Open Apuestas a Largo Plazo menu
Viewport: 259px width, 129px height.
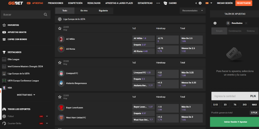119,3
